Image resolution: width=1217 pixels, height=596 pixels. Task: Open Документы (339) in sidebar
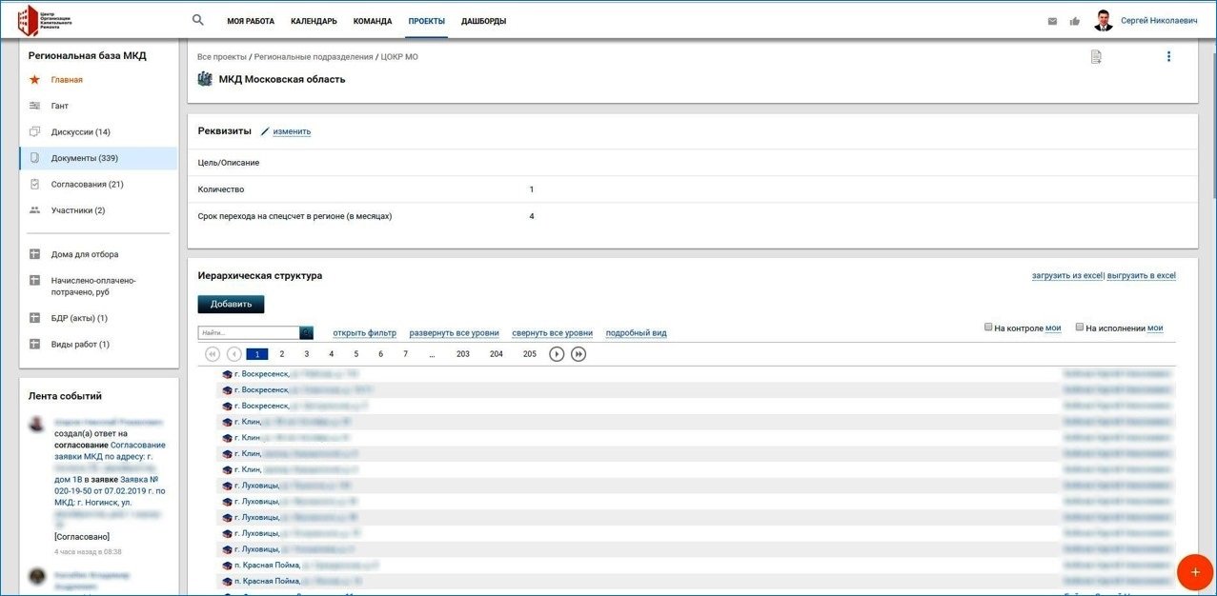tap(84, 158)
